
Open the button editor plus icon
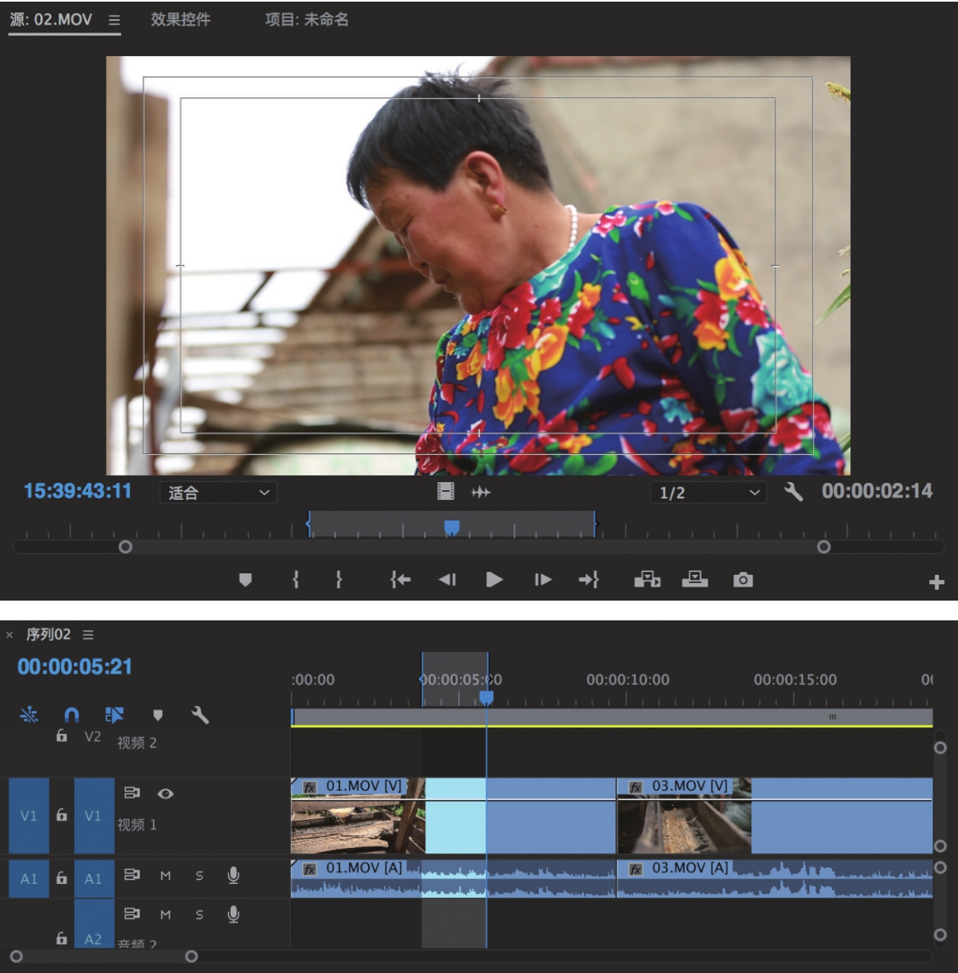point(937,582)
